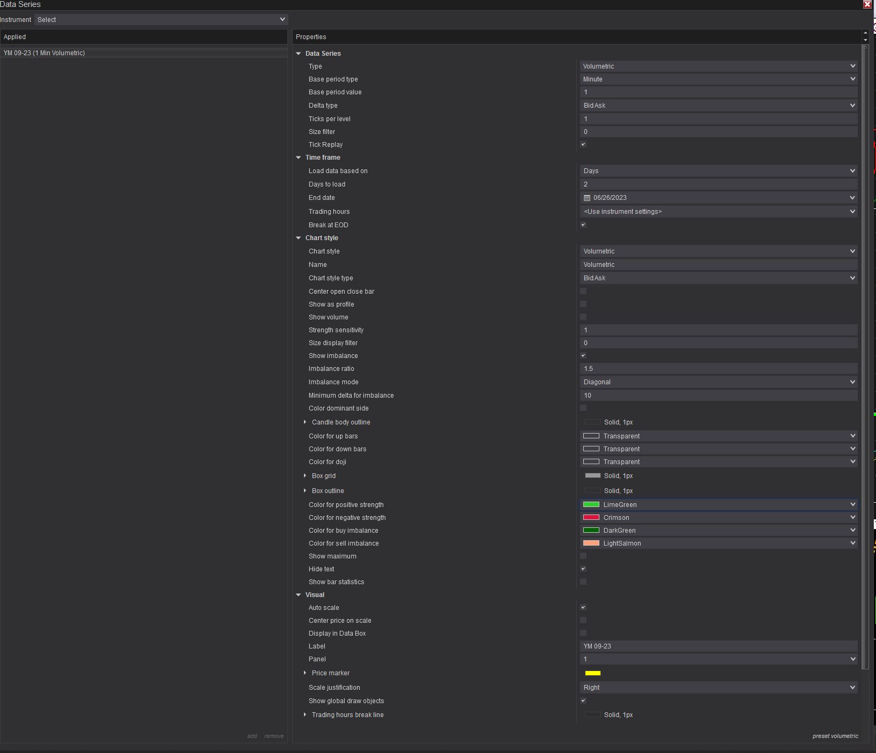
Task: Click the Name field containing Volumetric
Action: pyautogui.click(x=718, y=265)
